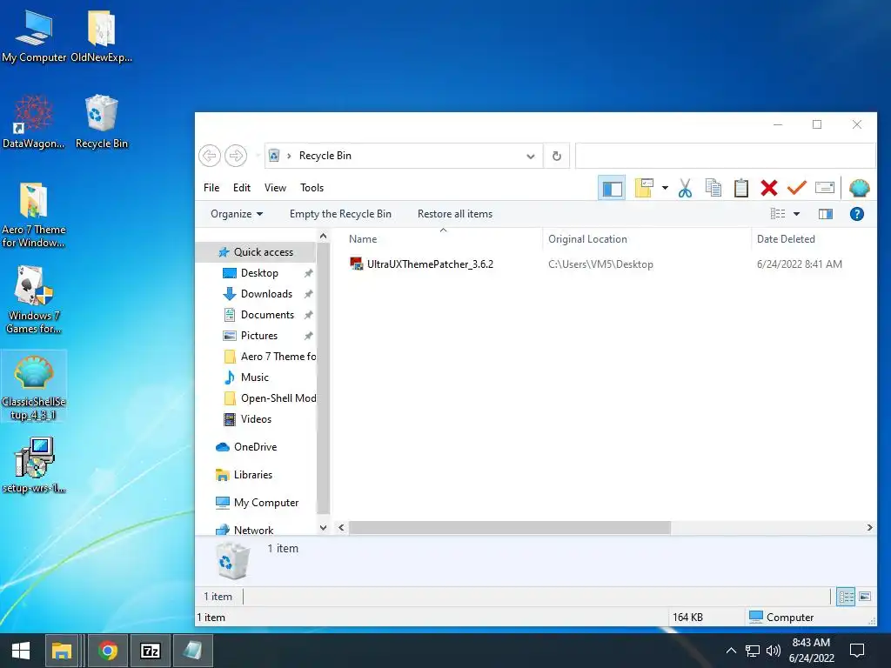Select setup-wrs desktop installer icon

[34, 466]
